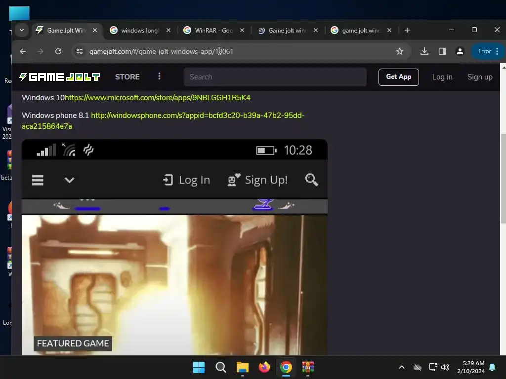Open the notification bell
The image size is (506, 379).
point(493,367)
